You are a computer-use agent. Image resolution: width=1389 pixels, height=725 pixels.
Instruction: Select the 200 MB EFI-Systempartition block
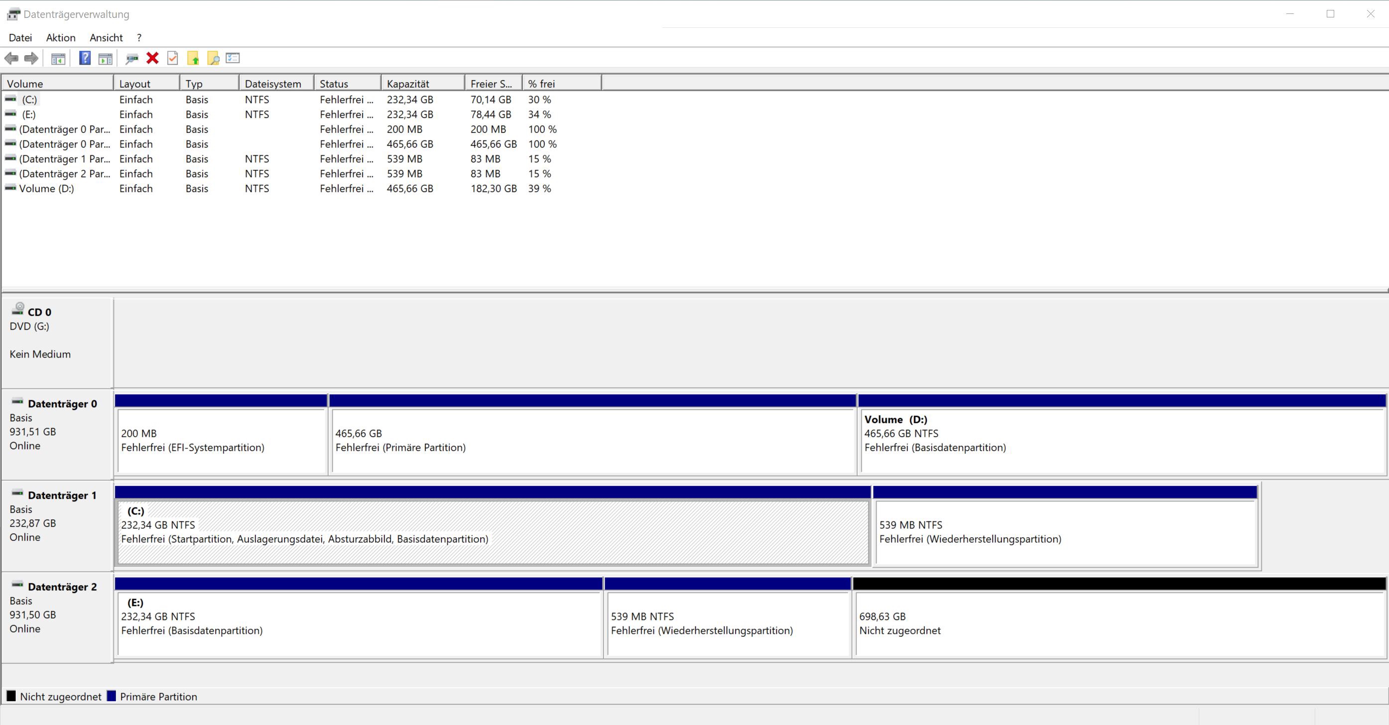[x=221, y=435]
